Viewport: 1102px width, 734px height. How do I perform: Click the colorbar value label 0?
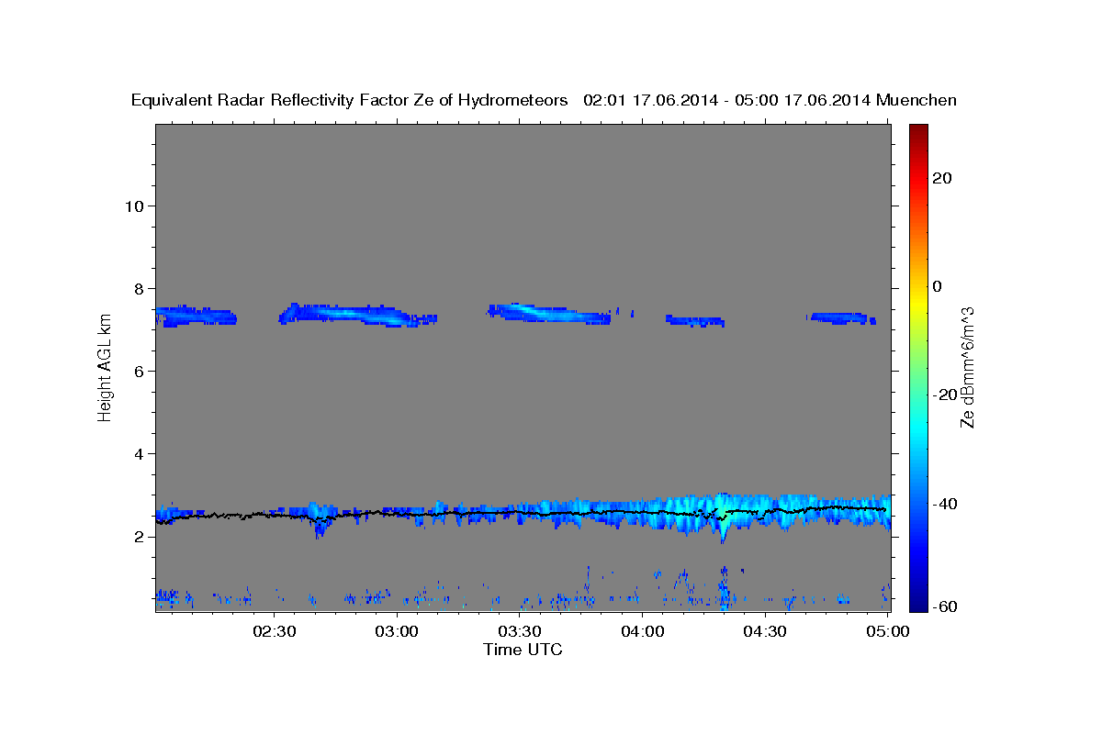click(x=937, y=286)
